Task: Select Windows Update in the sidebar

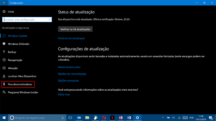Action: 17,36
